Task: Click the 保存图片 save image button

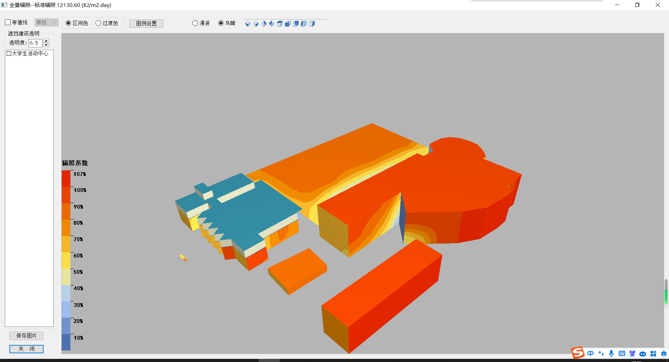Action: (x=26, y=336)
